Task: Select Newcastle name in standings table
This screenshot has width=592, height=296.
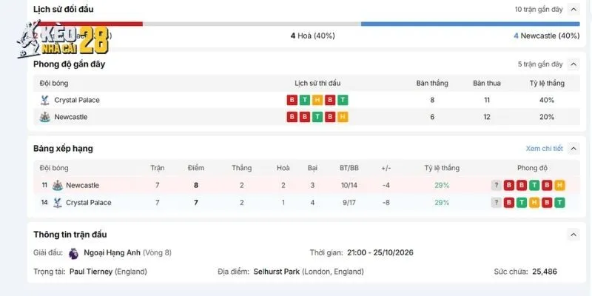Action: click(x=82, y=186)
